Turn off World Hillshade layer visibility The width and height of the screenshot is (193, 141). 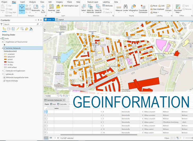click(x=5, y=81)
